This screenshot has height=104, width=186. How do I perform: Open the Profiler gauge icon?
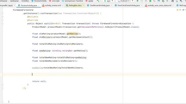click(x=159, y=1)
